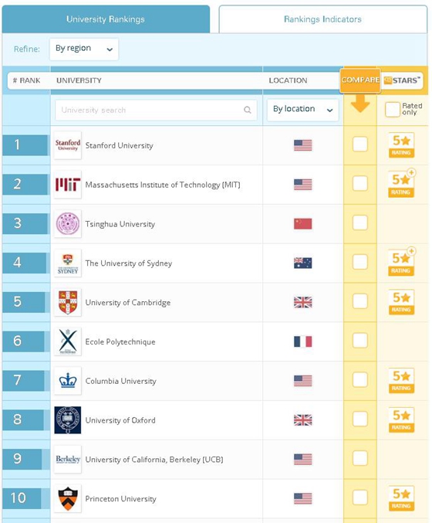Tick compare checkbox for UC Berkeley
Screen dimensions: 432x523
(x=359, y=458)
